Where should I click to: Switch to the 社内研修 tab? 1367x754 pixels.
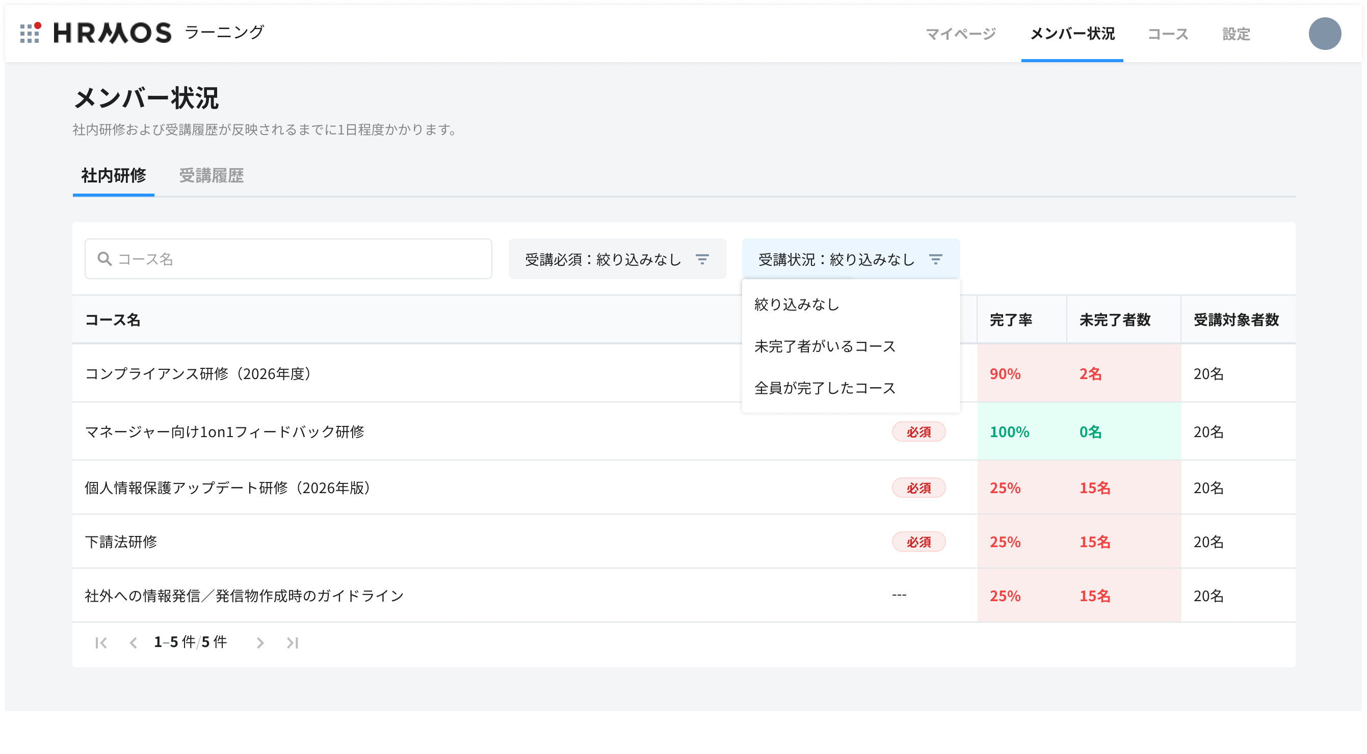(113, 176)
